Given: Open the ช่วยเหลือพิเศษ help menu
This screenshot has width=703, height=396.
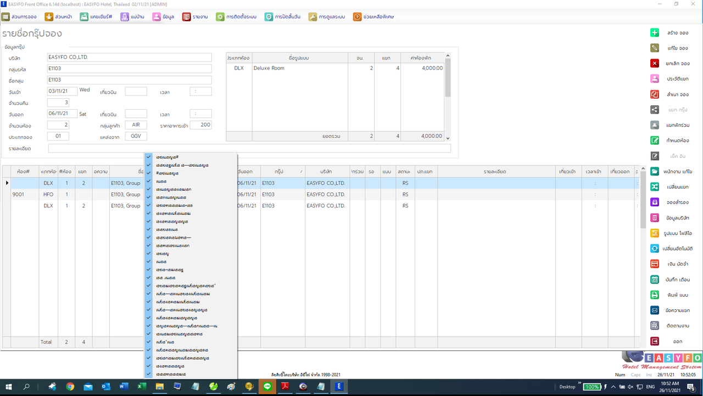Looking at the screenshot, I should point(373,17).
